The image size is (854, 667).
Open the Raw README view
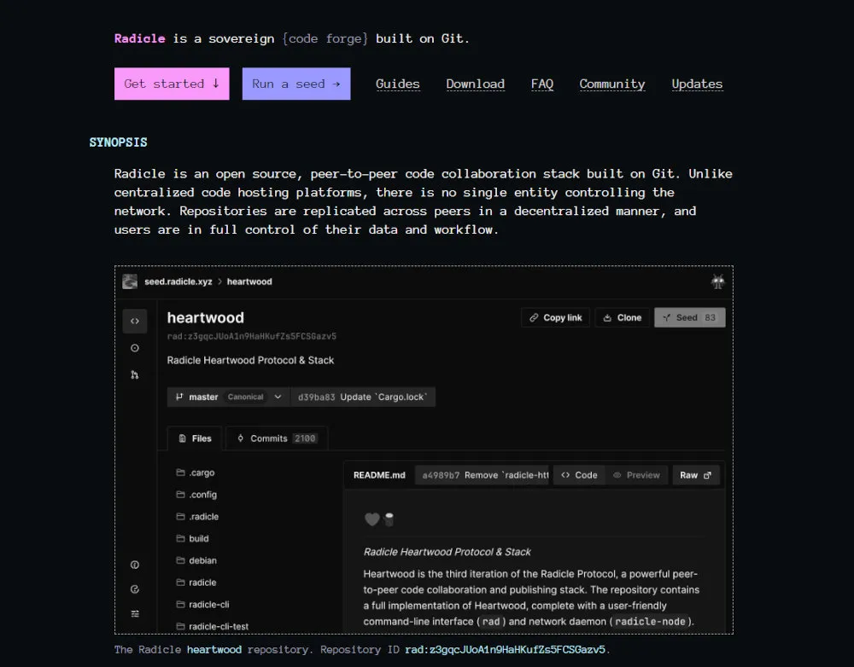click(x=695, y=475)
